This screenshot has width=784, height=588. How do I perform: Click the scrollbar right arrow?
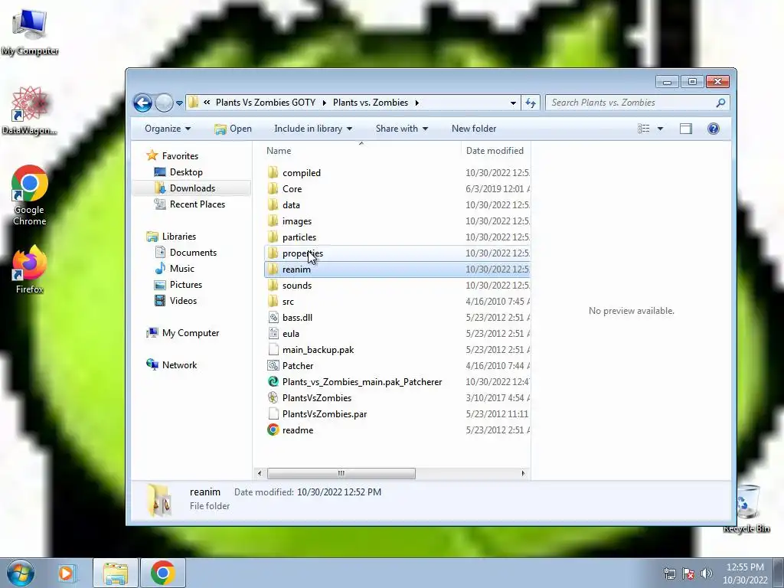point(523,473)
